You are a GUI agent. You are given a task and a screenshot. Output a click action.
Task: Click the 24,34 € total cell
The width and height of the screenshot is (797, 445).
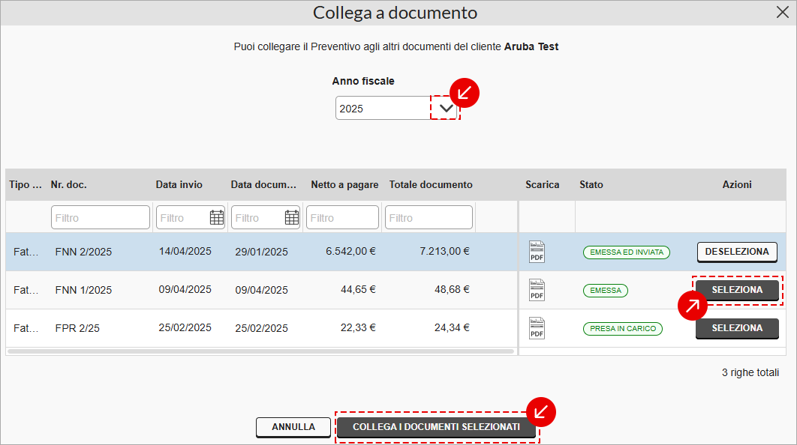click(x=452, y=328)
